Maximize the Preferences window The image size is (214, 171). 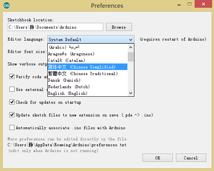tap(190, 4)
